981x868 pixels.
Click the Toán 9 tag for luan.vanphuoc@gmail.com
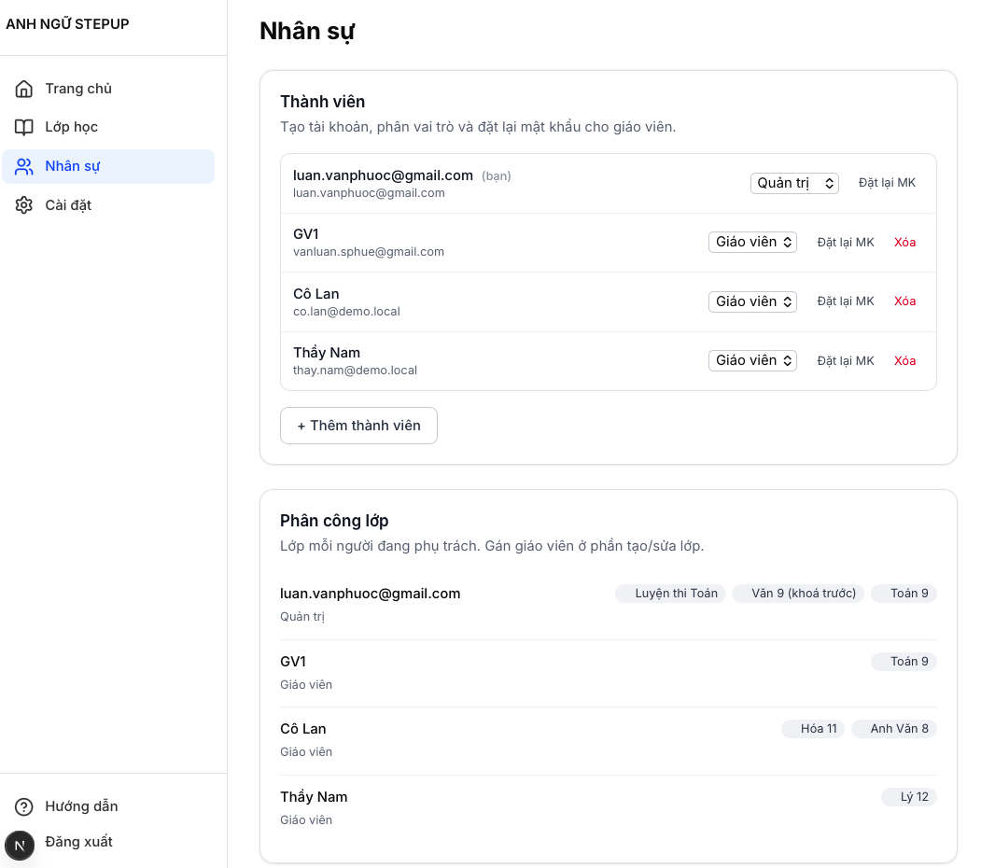coord(904,594)
